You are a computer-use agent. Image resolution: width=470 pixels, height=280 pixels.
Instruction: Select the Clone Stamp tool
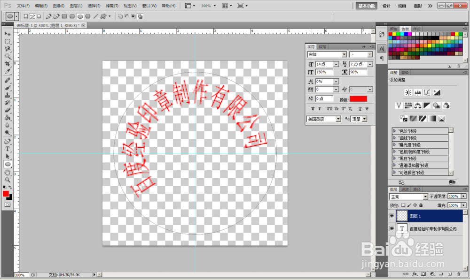(8, 95)
